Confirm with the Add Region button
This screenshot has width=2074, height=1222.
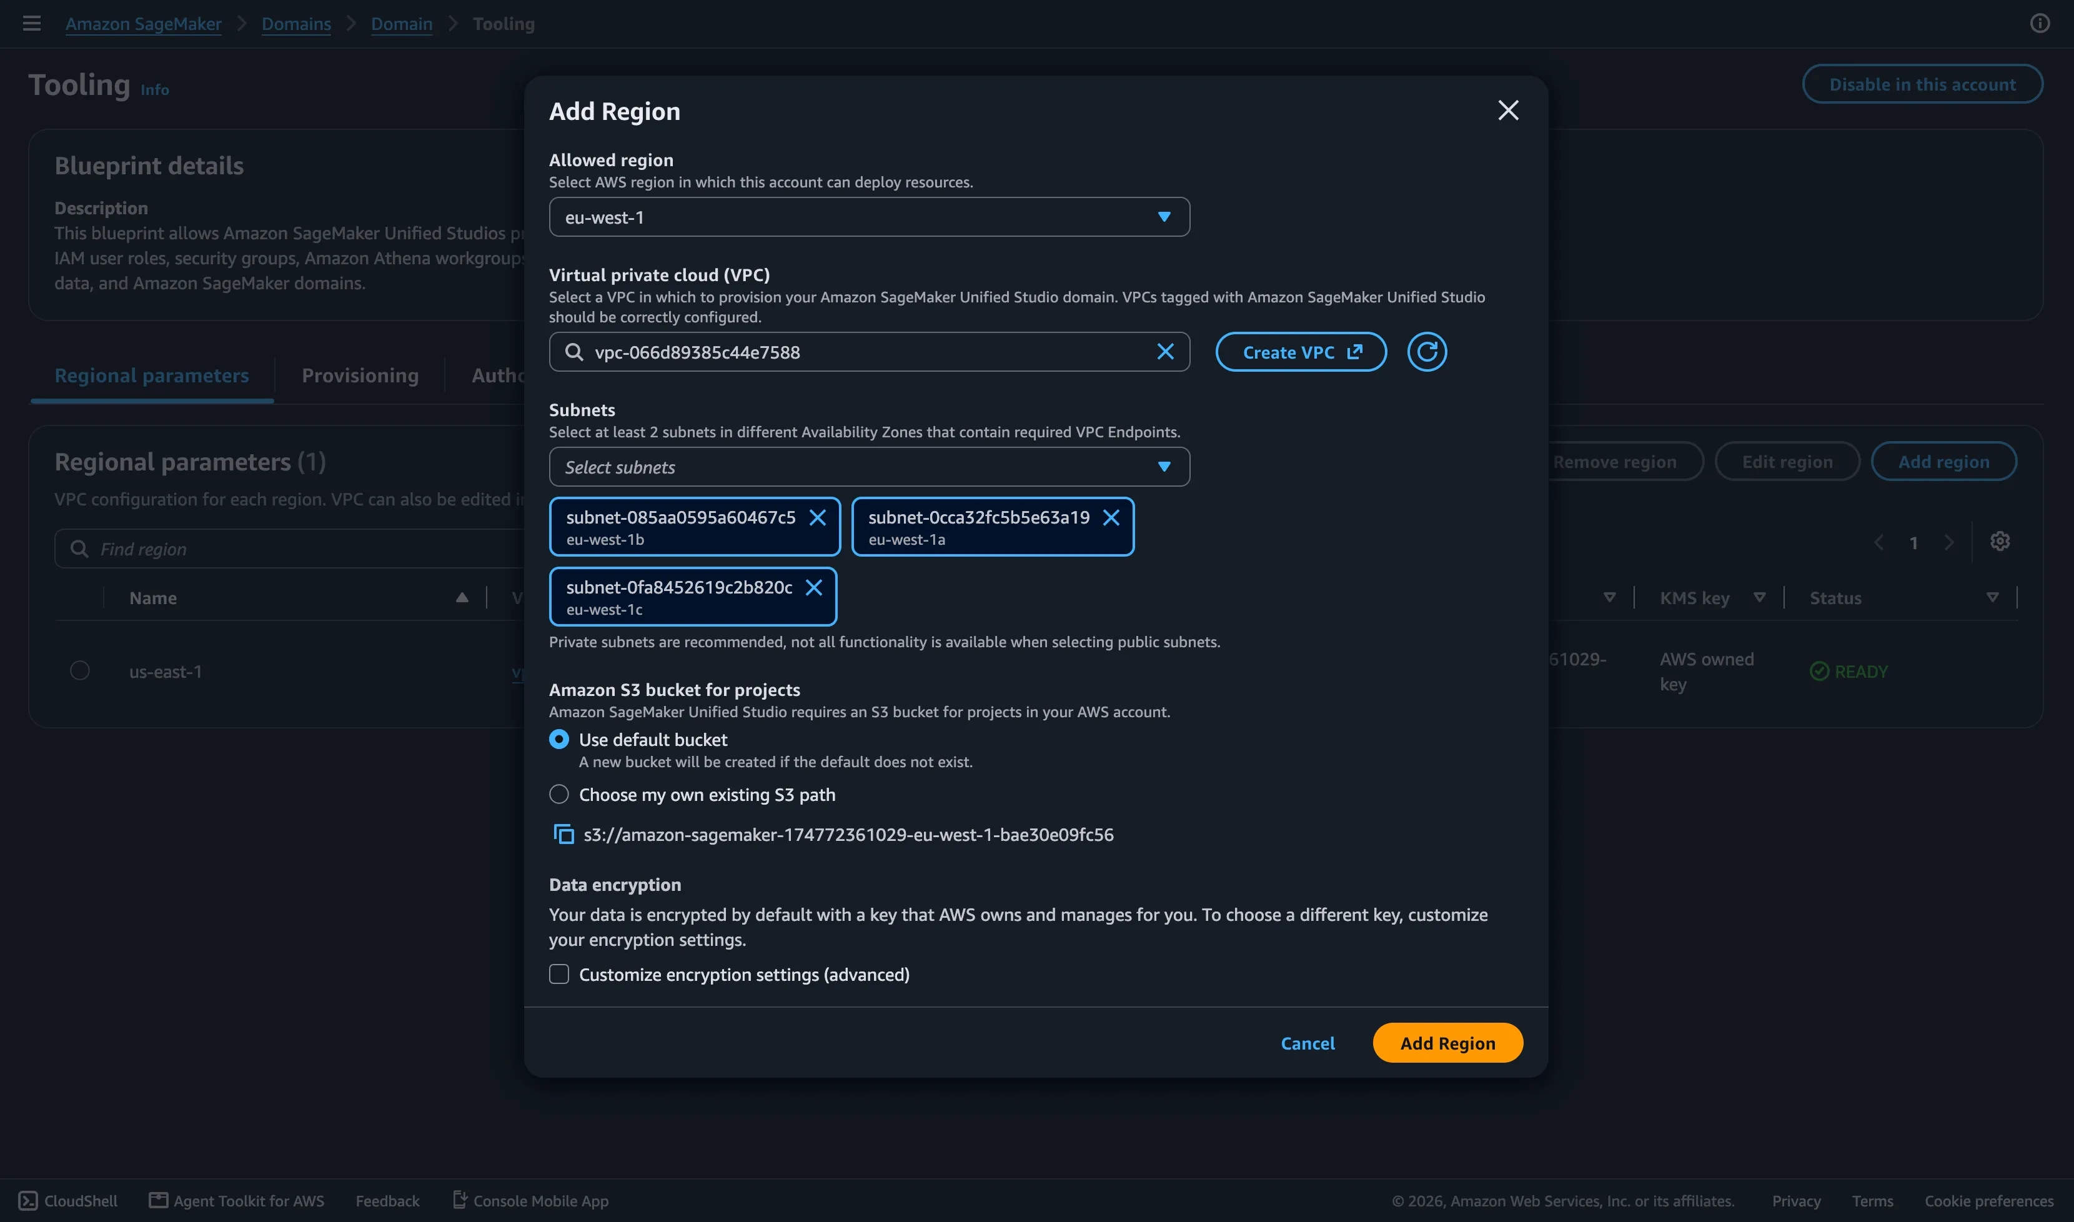1447,1043
